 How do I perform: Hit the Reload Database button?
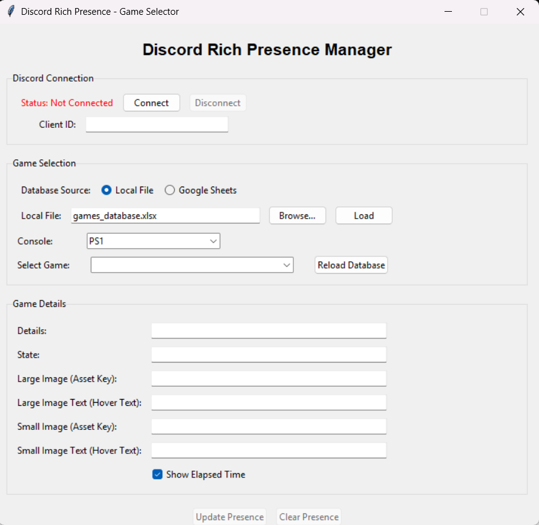[351, 265]
